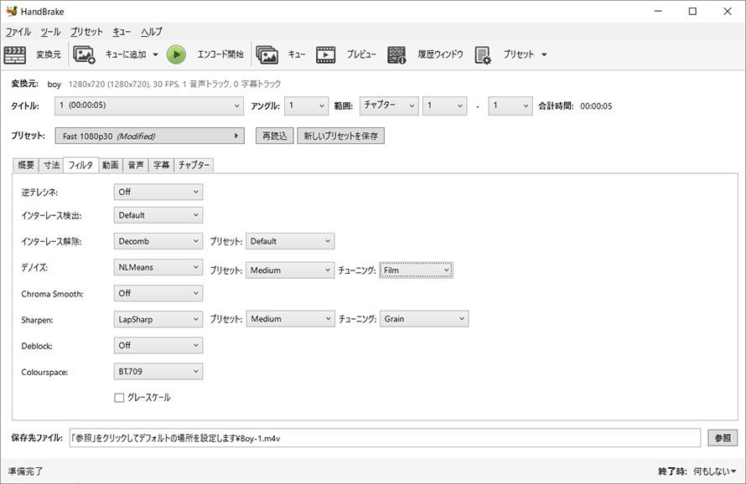746x484 pixels.
Task: Click the HandBrake app logo icon
Action: [x=12, y=11]
